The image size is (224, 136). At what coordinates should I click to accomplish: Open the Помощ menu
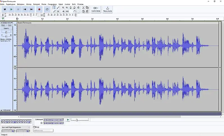point(80,4)
